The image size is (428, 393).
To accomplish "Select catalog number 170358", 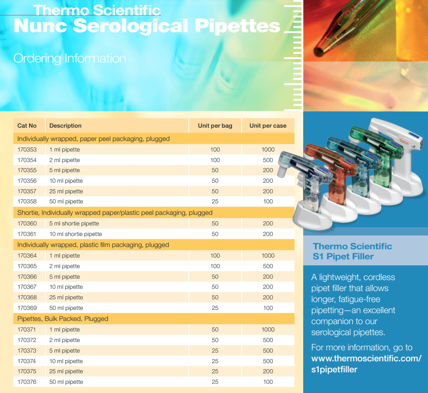I will (27, 201).
